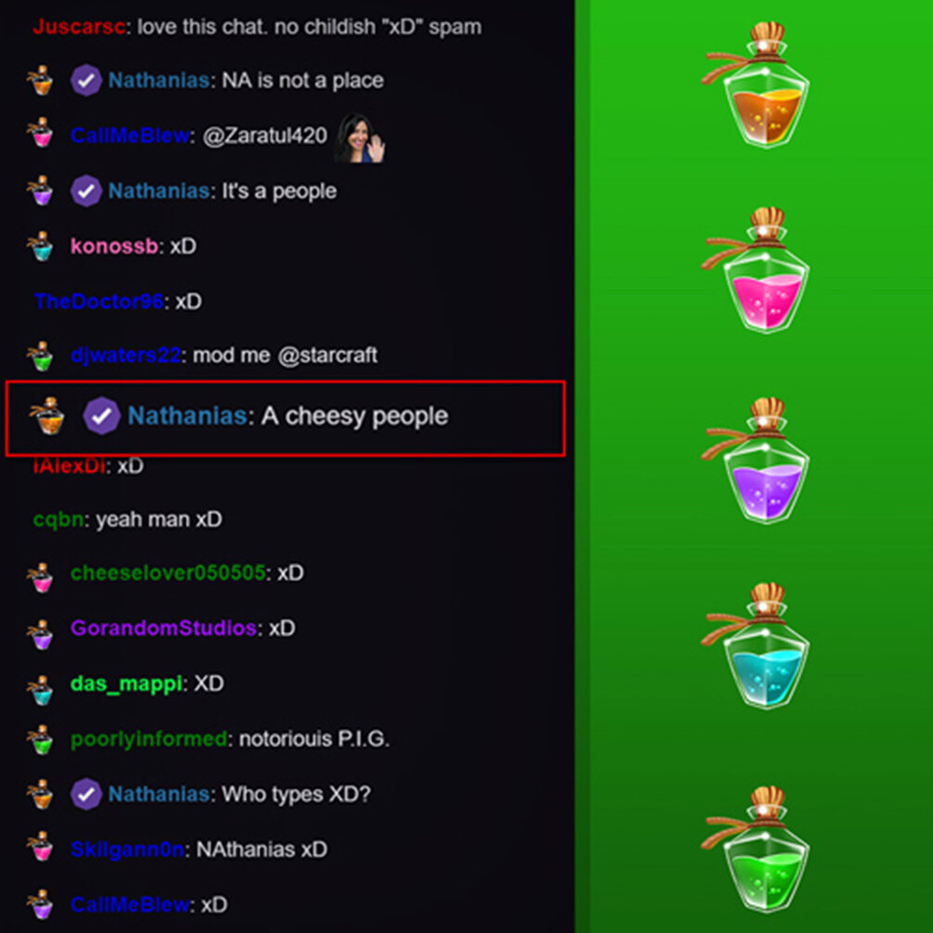This screenshot has height=933, width=933.
Task: Click the large pink potion bottle
Action: coord(757,271)
